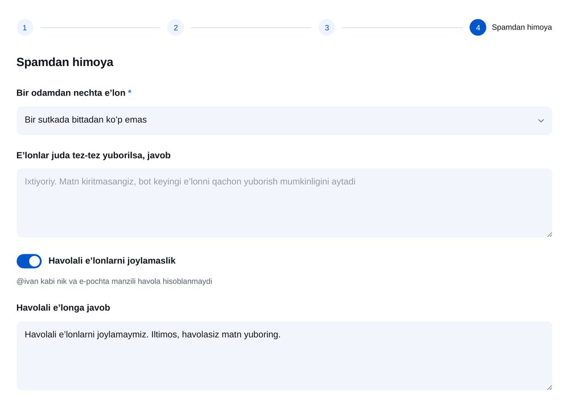This screenshot has width=569, height=407.
Task: Select step 4 circle in the stepper
Action: click(x=477, y=27)
